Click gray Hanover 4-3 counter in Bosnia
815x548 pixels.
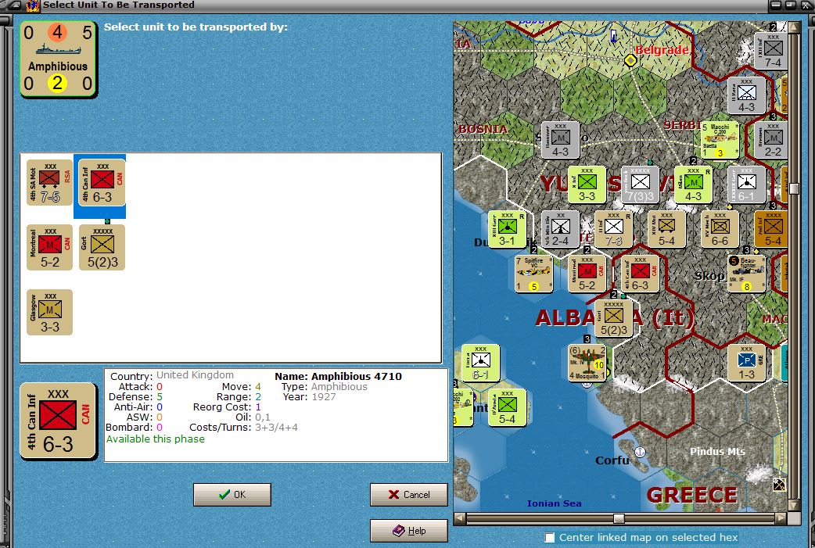(x=560, y=140)
